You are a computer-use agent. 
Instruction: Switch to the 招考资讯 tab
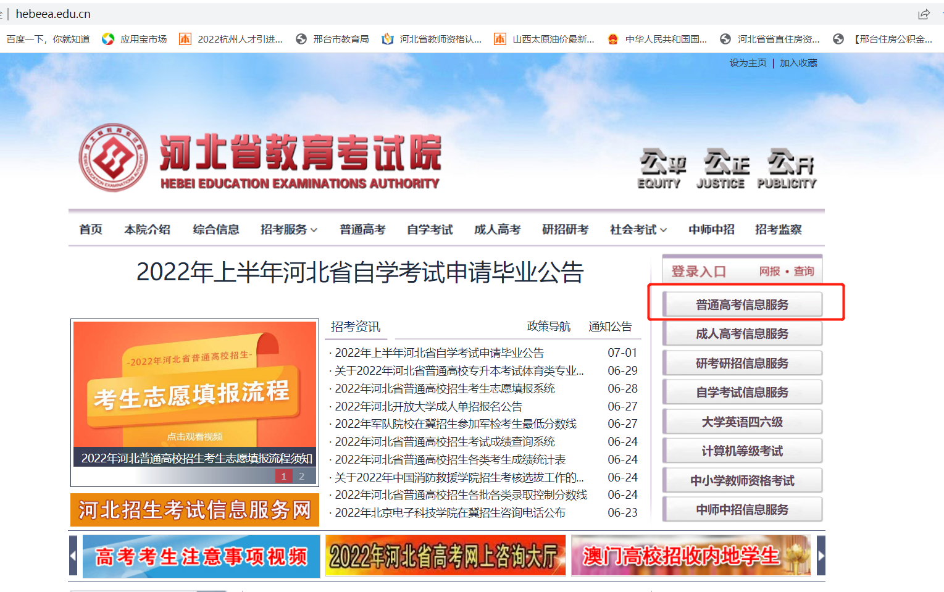point(356,327)
